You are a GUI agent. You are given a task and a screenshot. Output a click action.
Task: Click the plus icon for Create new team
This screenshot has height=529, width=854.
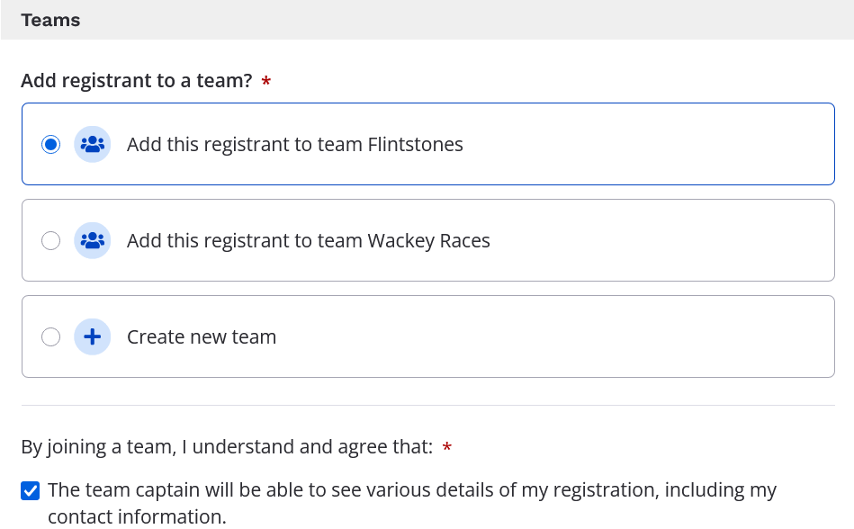pos(92,336)
